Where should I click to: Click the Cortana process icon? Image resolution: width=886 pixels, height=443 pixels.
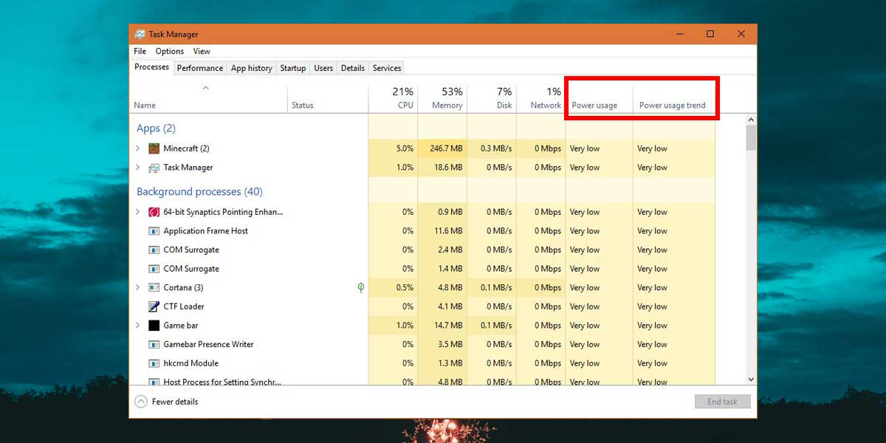(154, 287)
